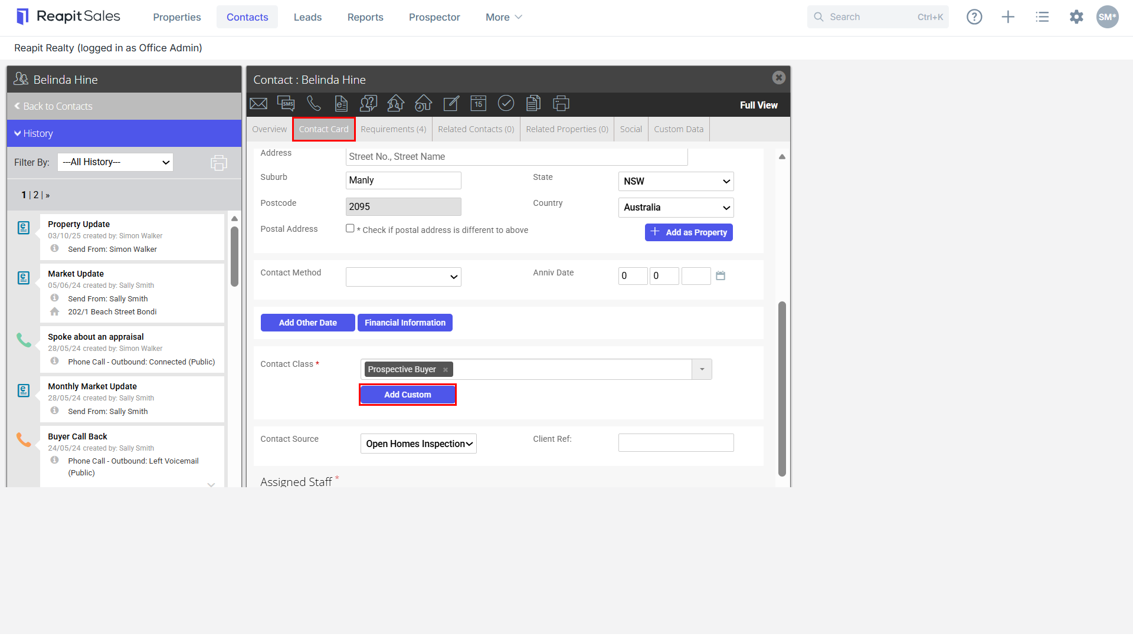Click the phone call icon in contact toolbar
This screenshot has height=637, width=1133.
click(313, 104)
